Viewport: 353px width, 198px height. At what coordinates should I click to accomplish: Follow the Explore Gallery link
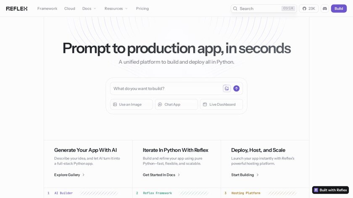coord(69,175)
